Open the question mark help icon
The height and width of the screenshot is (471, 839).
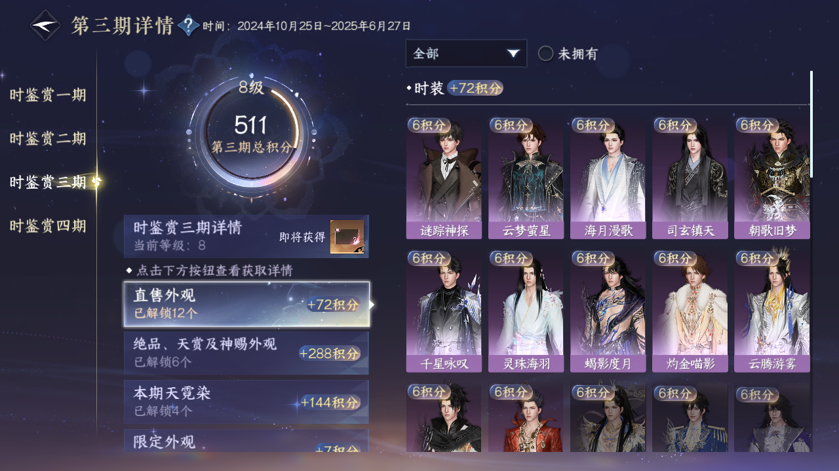pyautogui.click(x=188, y=26)
